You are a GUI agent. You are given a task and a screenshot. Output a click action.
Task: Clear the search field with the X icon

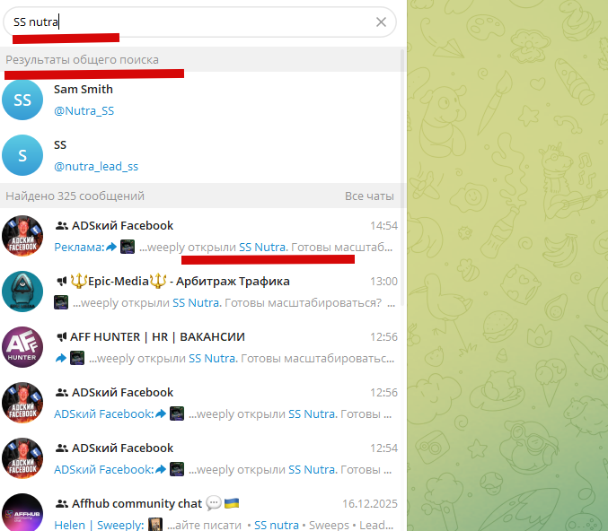[x=381, y=22]
